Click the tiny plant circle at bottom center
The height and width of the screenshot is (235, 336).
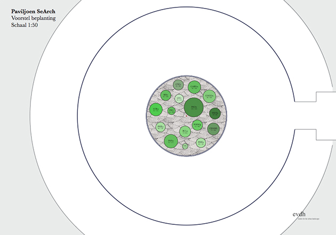pyautogui.click(x=185, y=146)
